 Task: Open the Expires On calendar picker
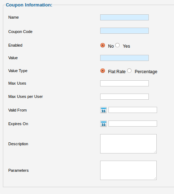pyautogui.click(x=103, y=124)
